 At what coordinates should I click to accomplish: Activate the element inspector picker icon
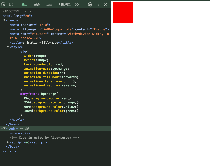tap(3, 4)
